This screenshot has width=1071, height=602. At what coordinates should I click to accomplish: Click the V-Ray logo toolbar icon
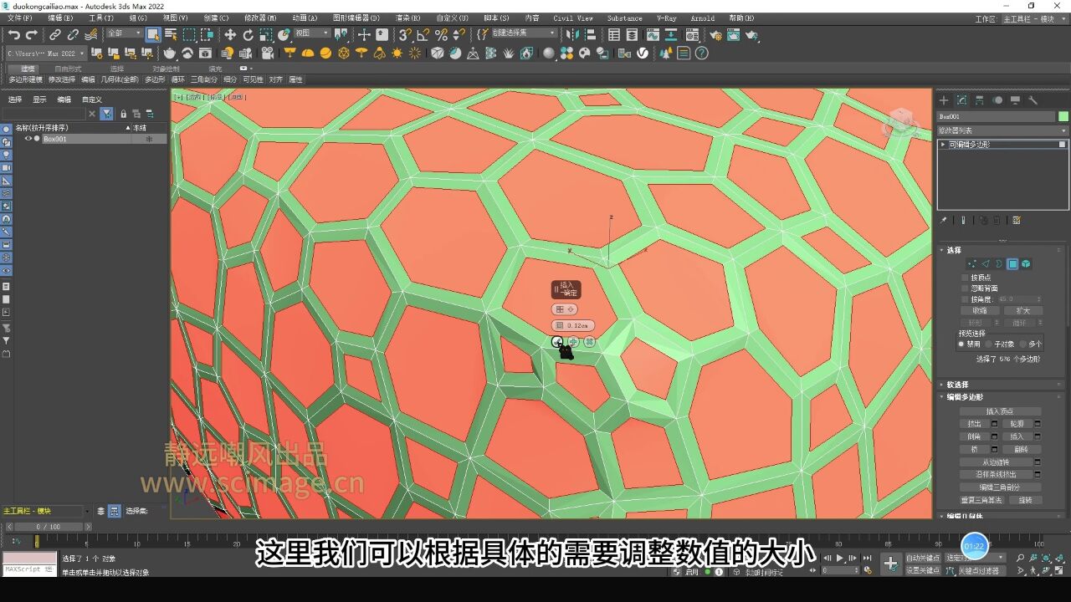click(x=643, y=53)
